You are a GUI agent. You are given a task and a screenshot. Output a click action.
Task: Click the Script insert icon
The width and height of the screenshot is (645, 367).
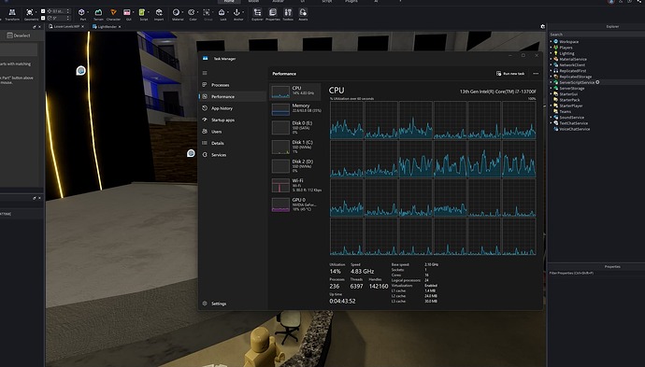[142, 13]
